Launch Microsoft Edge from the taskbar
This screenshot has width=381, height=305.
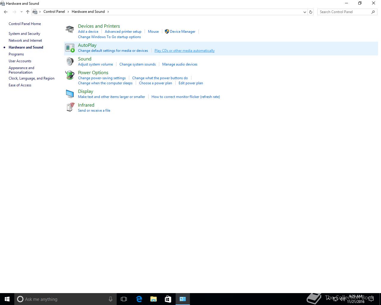point(139,299)
